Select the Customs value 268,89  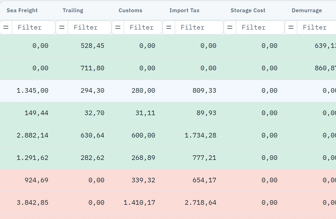tap(143, 158)
